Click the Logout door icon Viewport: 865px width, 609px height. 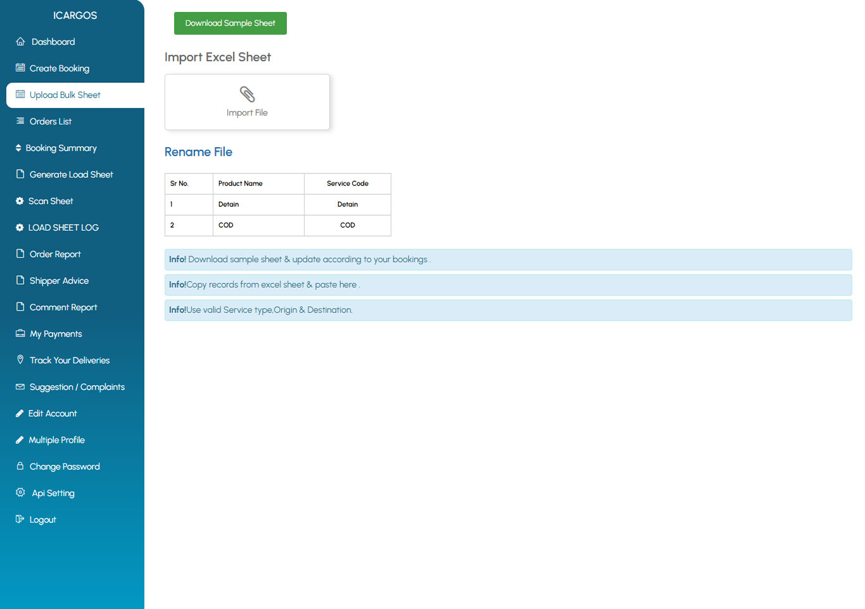pos(20,519)
